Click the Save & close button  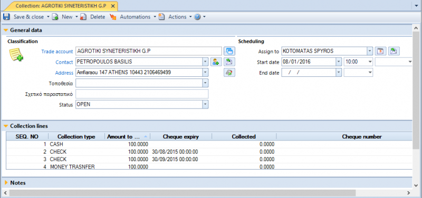point(28,17)
